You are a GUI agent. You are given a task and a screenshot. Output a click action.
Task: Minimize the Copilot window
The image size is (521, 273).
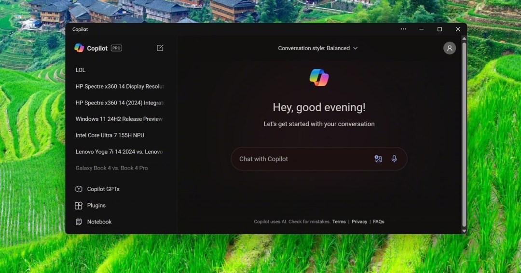(421, 29)
